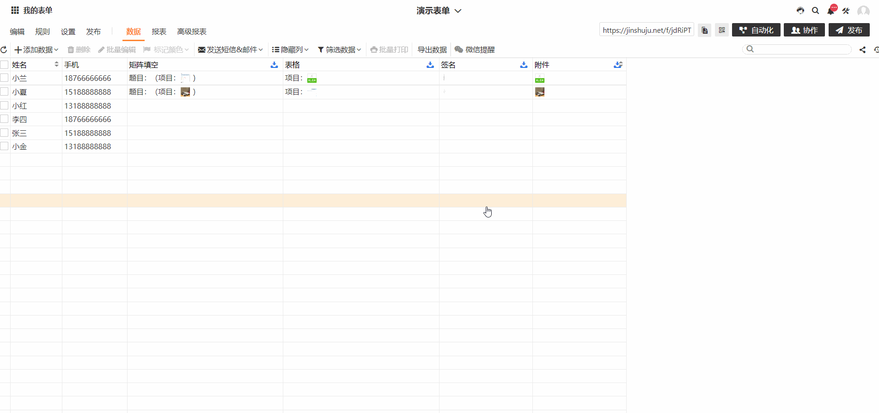Toggle the select-all checkbox in header

[4, 65]
